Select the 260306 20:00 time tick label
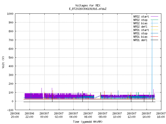166x124 pixels. coord(15,115)
